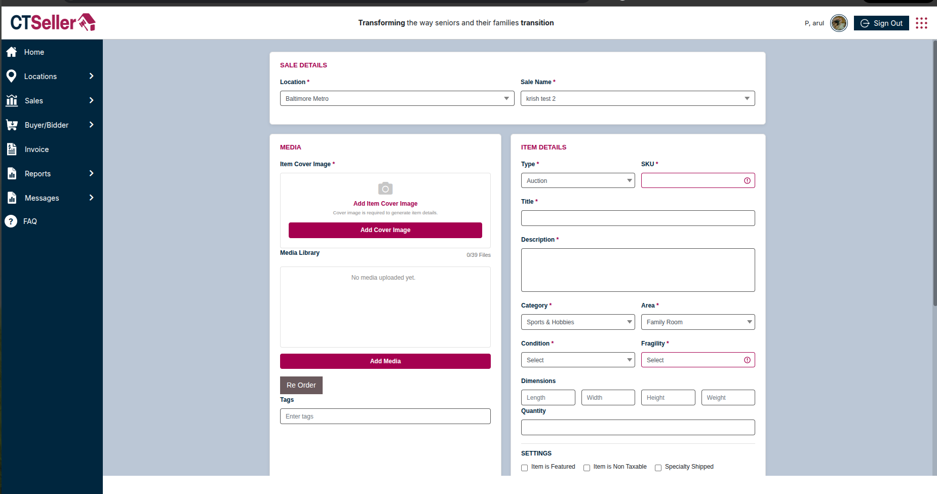Click the Home house icon in sidebar
This screenshot has width=937, height=494.
[12, 52]
